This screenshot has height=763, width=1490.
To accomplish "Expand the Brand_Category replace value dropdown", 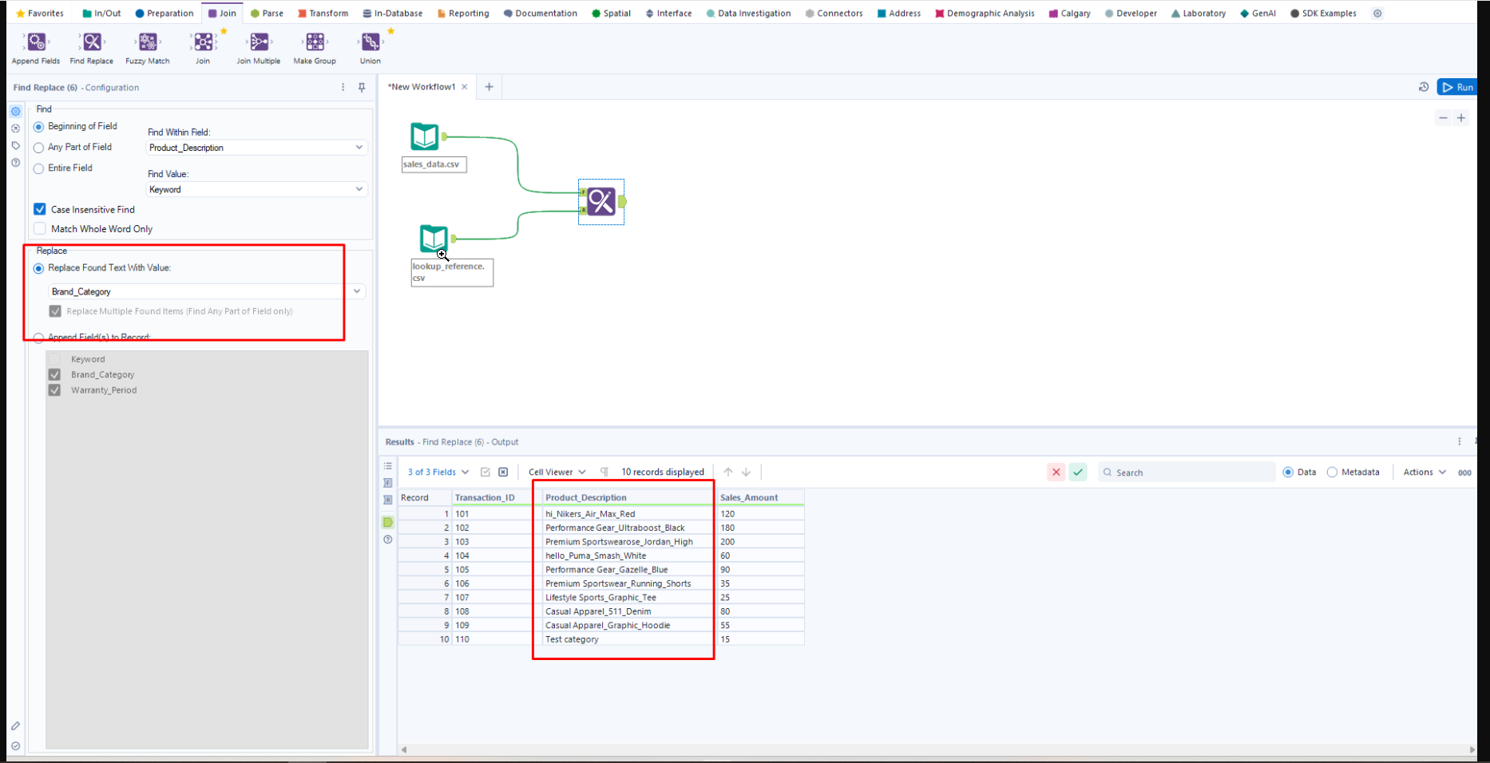I will [x=357, y=291].
